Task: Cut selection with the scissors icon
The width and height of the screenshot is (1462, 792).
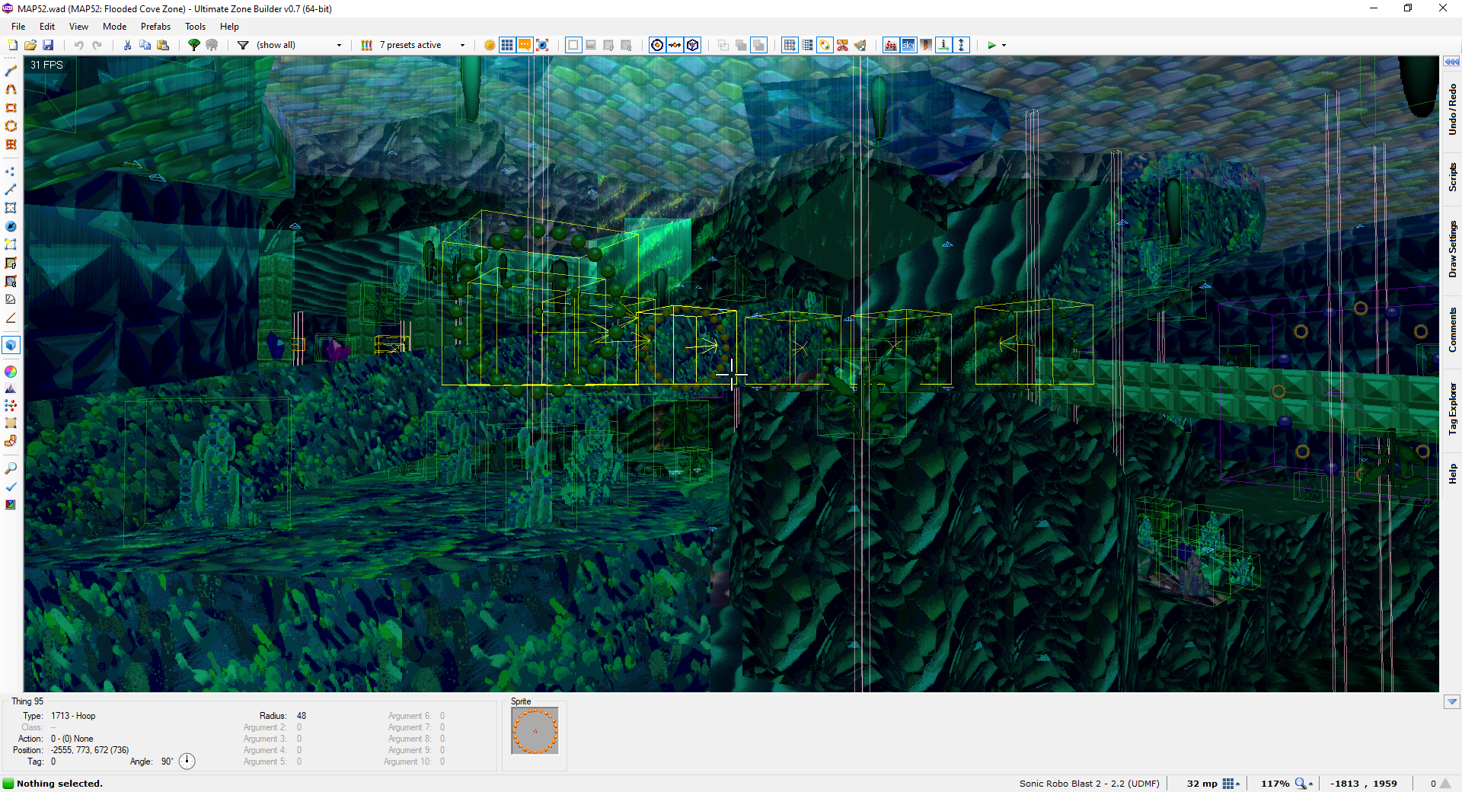Action: point(127,45)
